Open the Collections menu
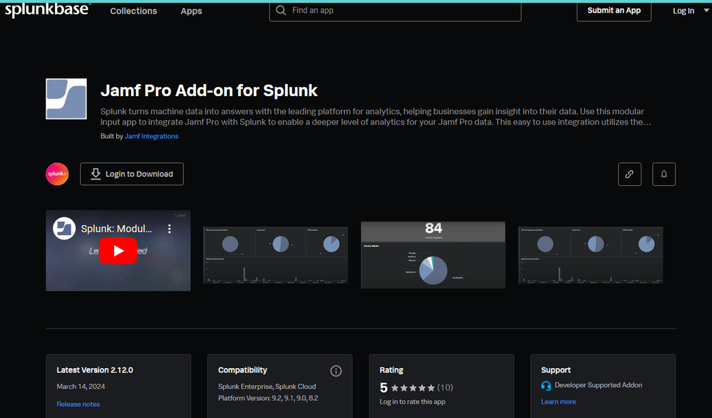 (133, 11)
